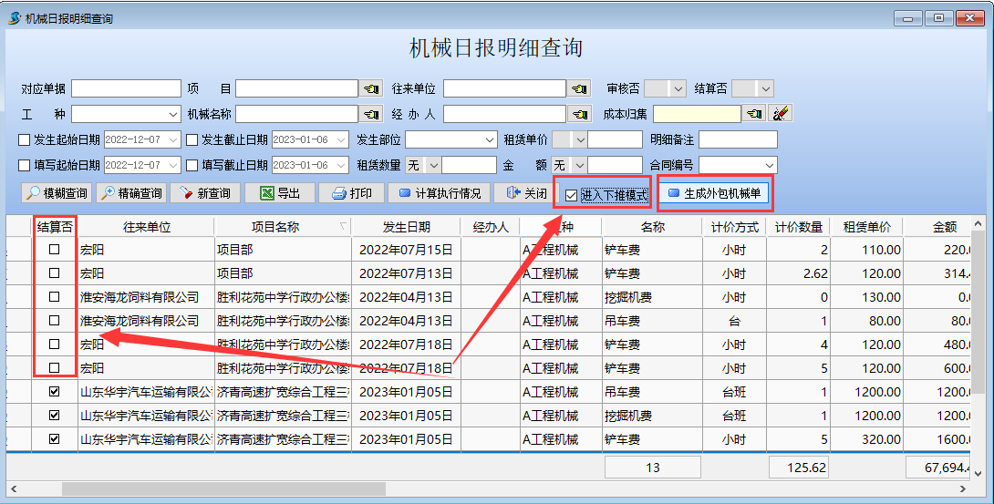Click the 往来单位 column header
This screenshot has height=504, width=994.
point(145,227)
